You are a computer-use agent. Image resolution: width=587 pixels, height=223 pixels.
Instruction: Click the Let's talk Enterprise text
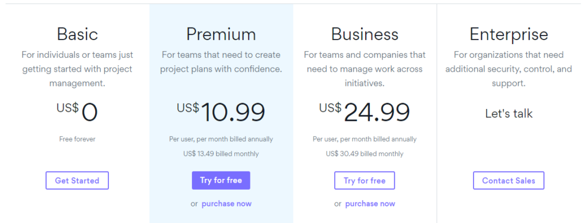coord(509,114)
